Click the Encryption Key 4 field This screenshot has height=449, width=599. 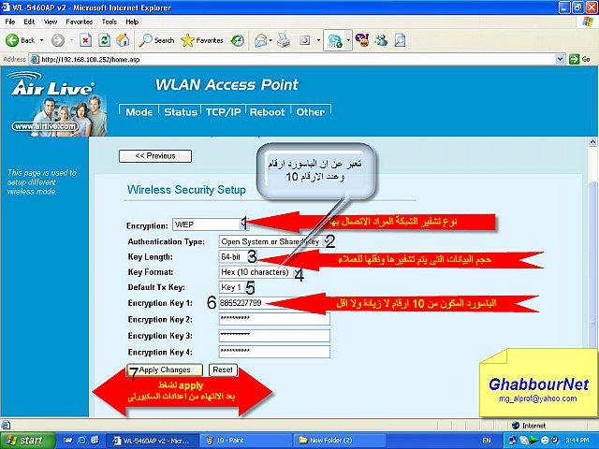274,352
